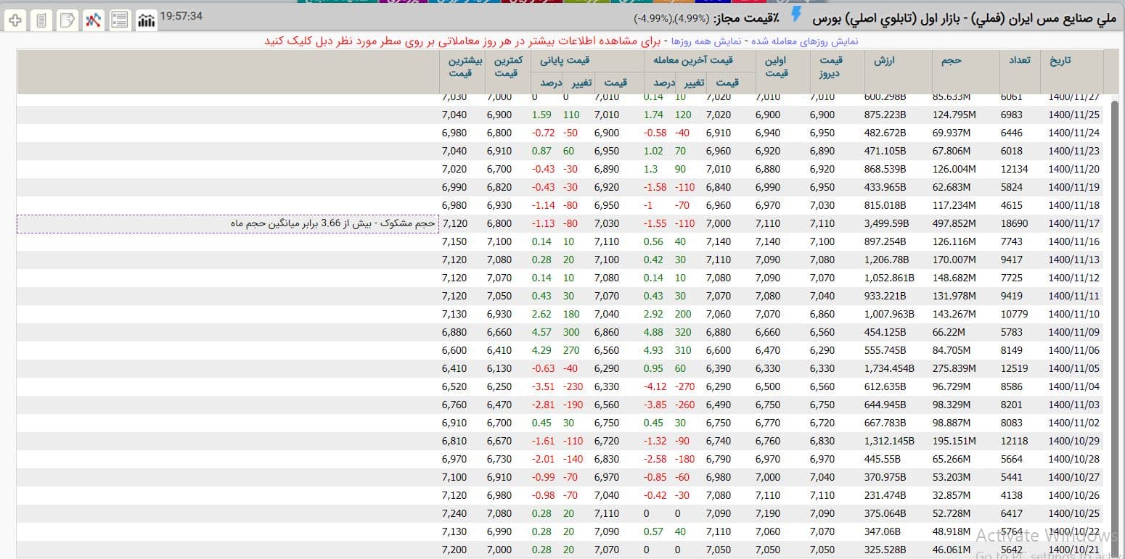Screen dimensions: 1125x559
Task: Click the volume cell 195.151M
Action: point(954,441)
